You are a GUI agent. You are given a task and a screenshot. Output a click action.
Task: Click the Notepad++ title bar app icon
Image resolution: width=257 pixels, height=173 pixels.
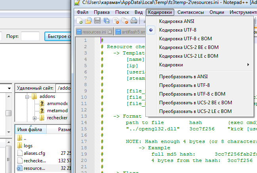point(77,2)
